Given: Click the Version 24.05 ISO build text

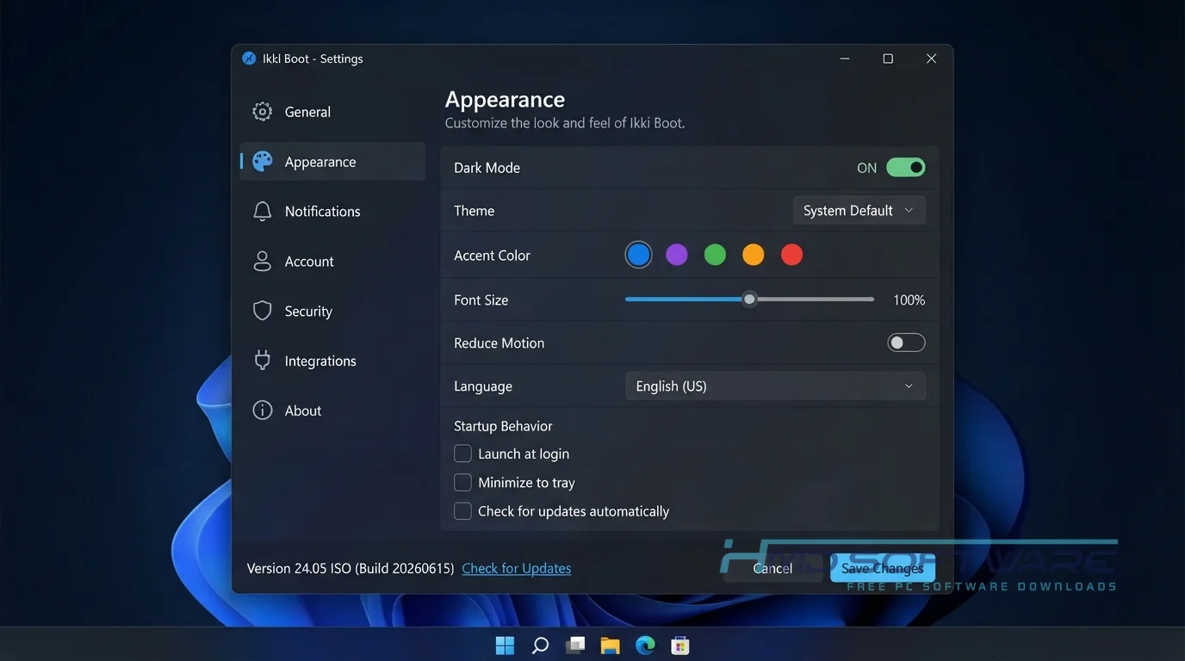Looking at the screenshot, I should pyautogui.click(x=351, y=568).
